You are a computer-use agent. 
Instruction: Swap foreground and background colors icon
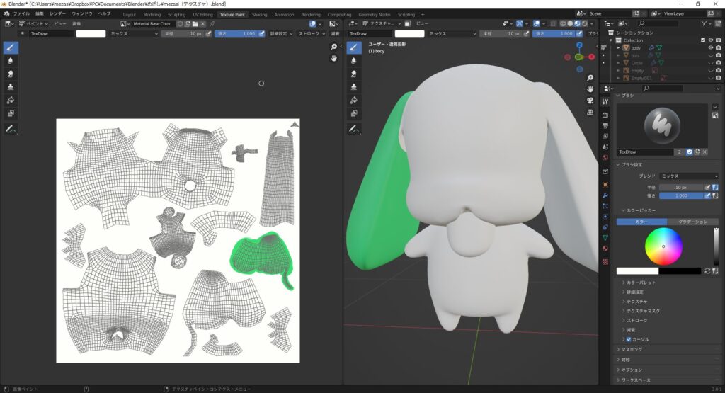pos(707,270)
